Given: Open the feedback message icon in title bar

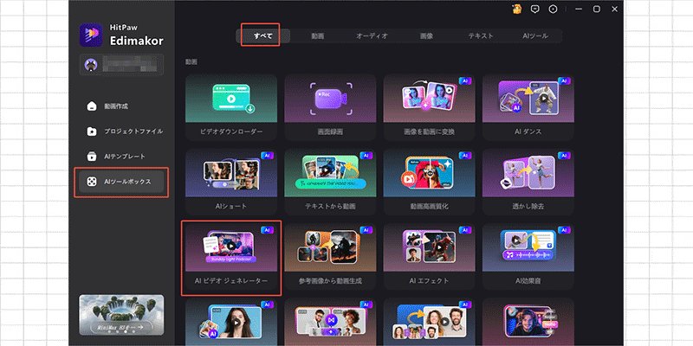Looking at the screenshot, I should pyautogui.click(x=535, y=10).
